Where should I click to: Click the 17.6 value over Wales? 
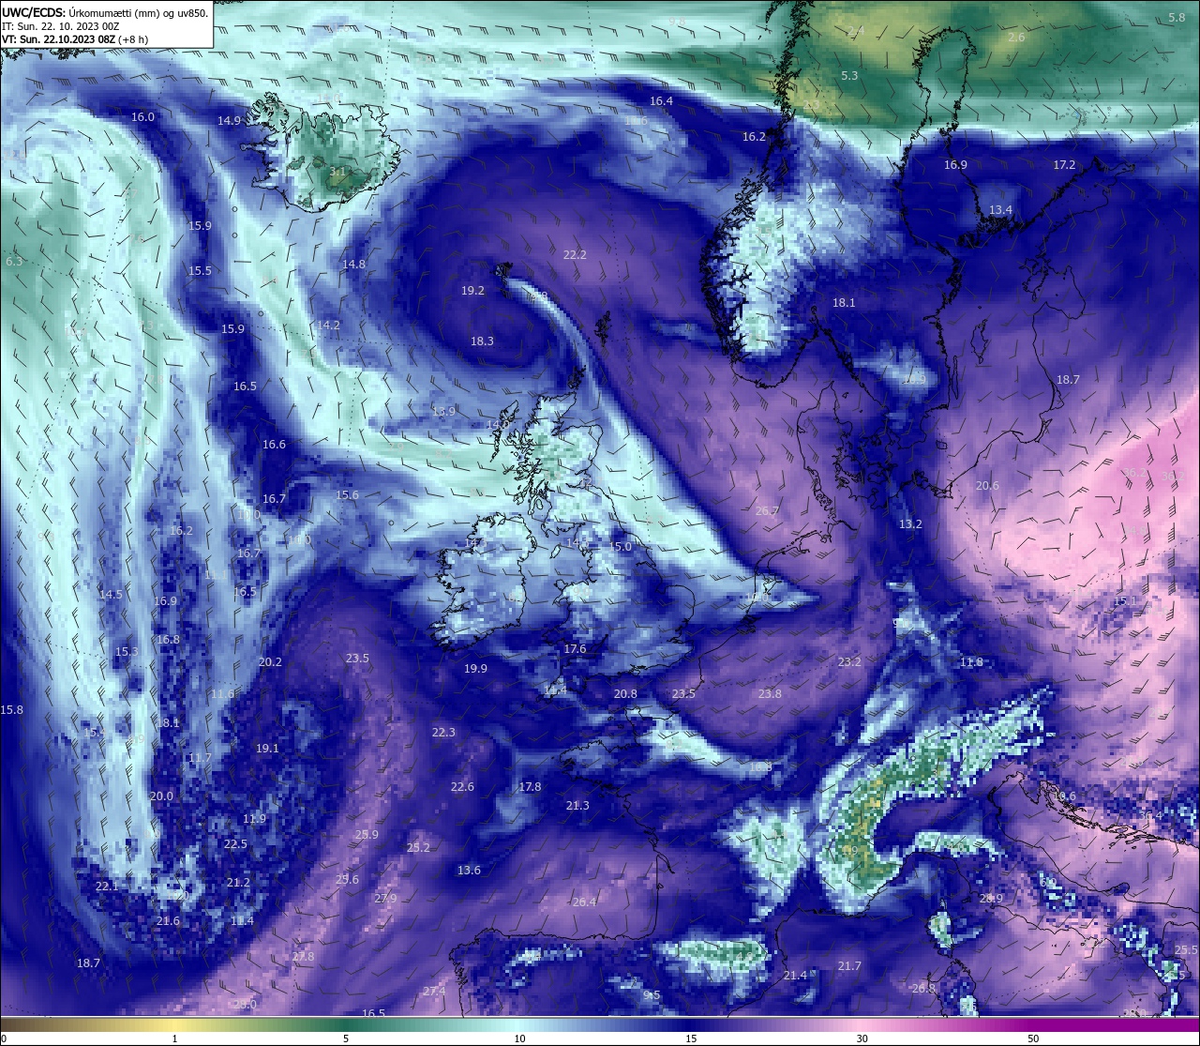tap(575, 649)
